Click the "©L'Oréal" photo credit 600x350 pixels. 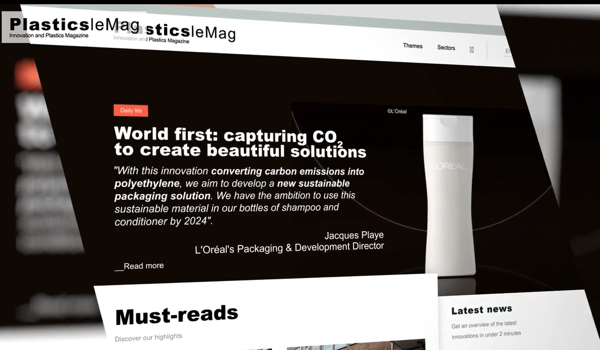coord(397,111)
